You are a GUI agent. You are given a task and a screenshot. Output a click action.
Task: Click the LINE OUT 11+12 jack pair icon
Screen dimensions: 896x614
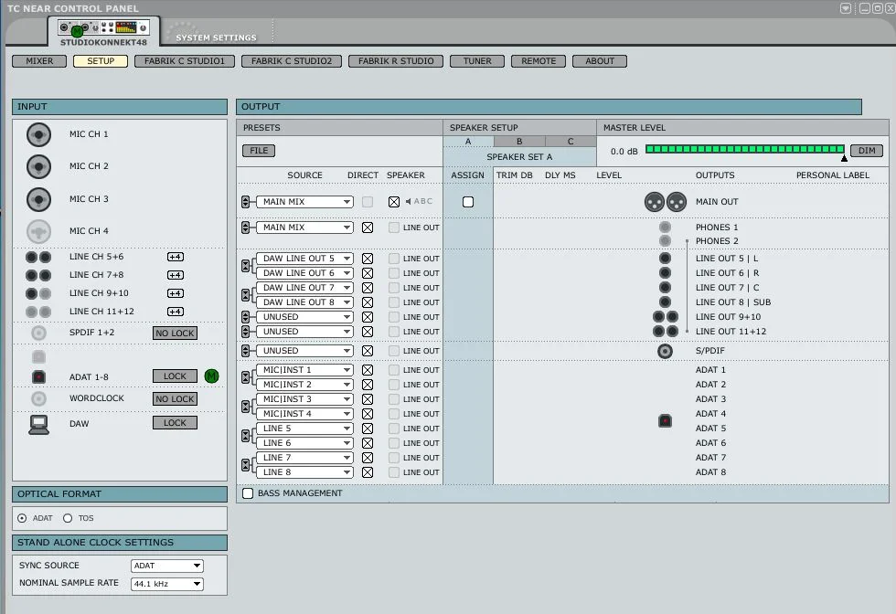pos(666,332)
